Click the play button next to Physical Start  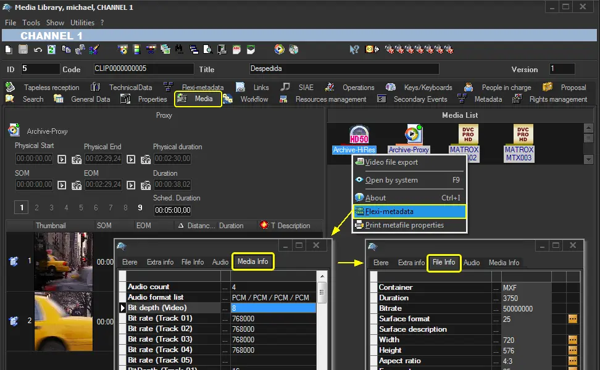62,159
